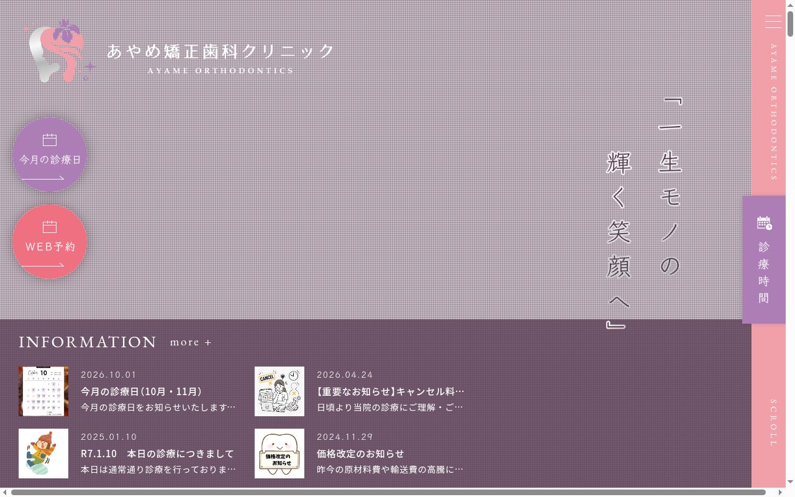Image resolution: width=795 pixels, height=497 pixels.
Task: Open news R7.1.10 本日の診療につきまして
Action: (x=158, y=454)
